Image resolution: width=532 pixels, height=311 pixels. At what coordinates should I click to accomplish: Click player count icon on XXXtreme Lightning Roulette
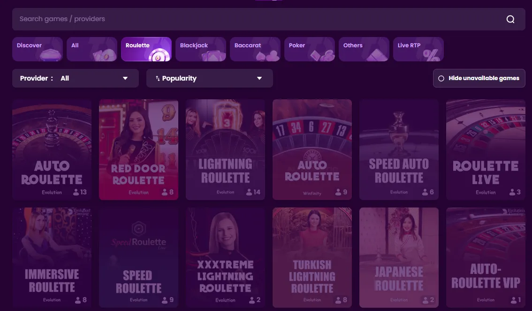pyautogui.click(x=252, y=300)
